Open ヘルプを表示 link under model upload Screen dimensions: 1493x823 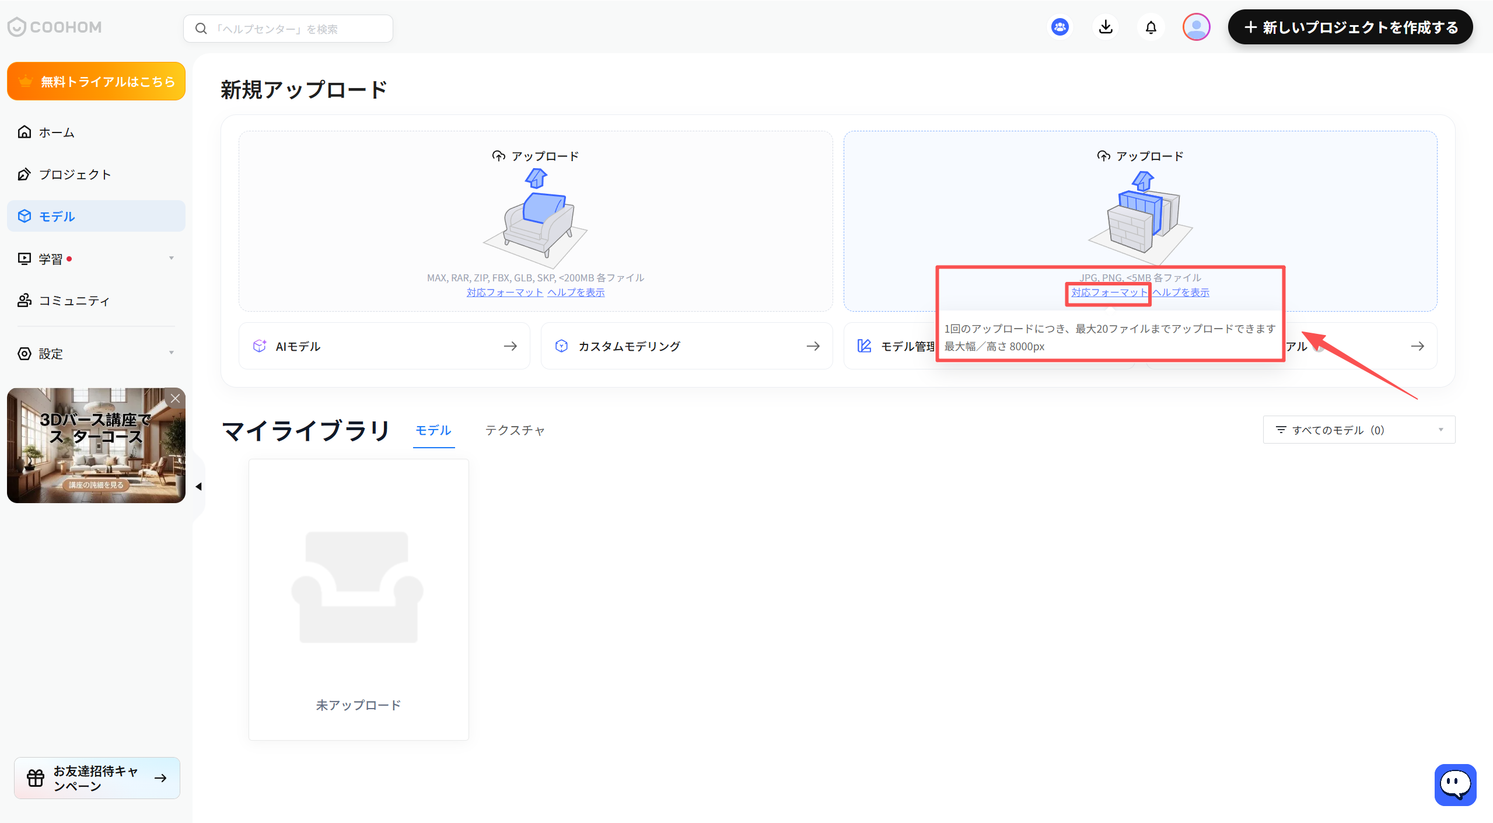click(576, 292)
